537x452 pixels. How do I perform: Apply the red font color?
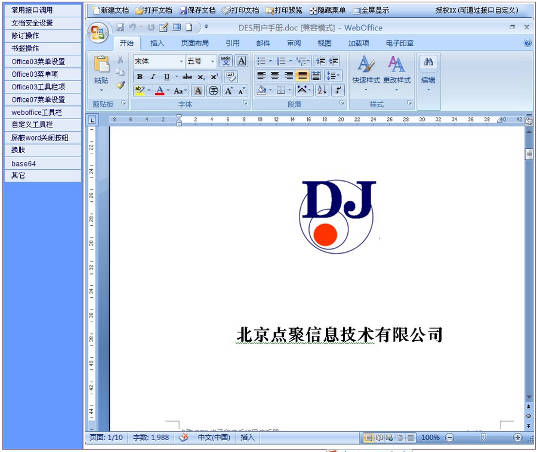tap(159, 91)
